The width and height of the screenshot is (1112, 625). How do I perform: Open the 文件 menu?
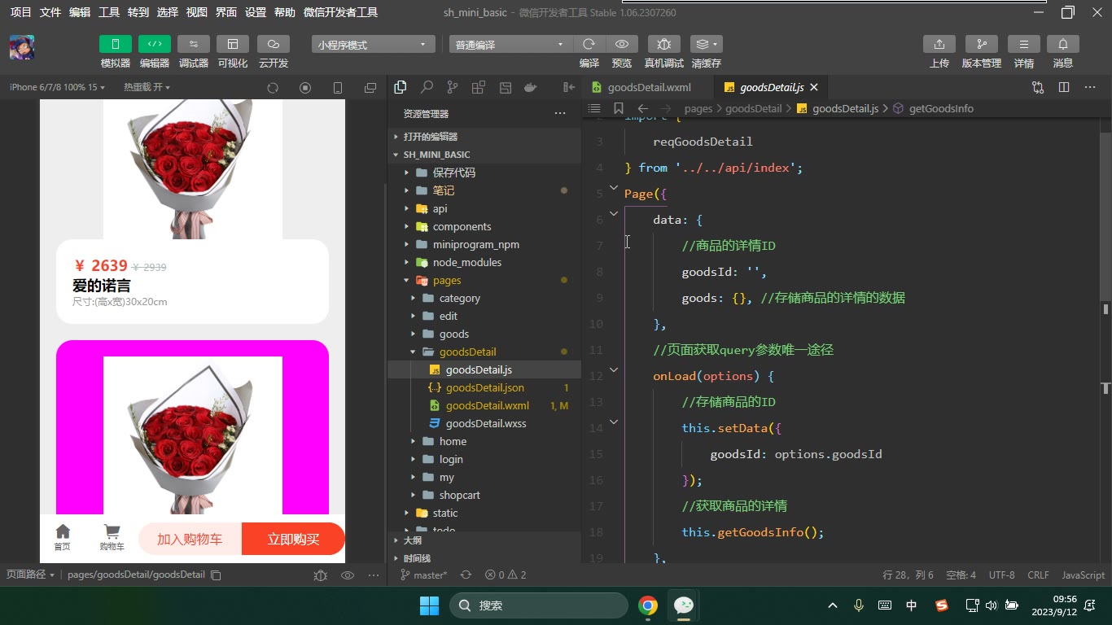pyautogui.click(x=50, y=12)
